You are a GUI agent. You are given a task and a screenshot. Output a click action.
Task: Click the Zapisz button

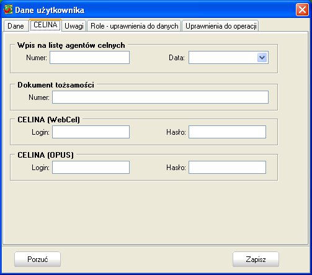(256, 259)
